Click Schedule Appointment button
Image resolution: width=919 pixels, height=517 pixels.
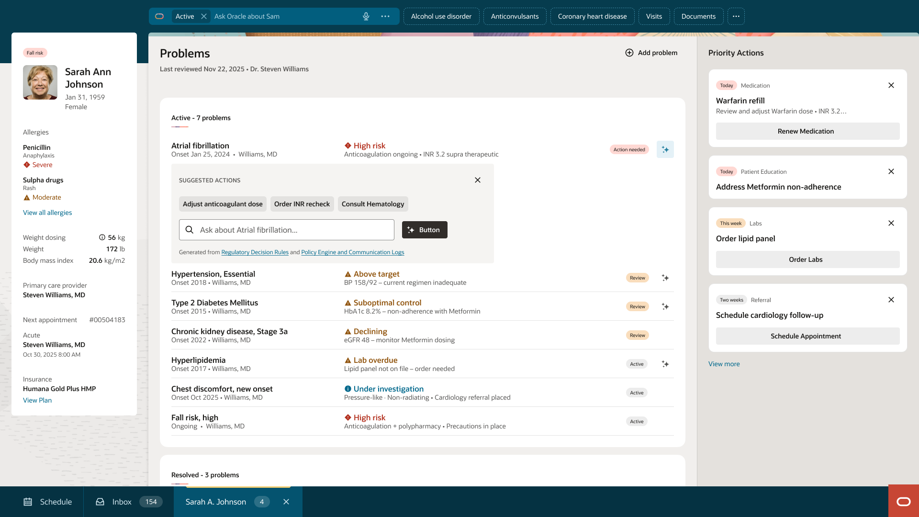[x=807, y=336]
